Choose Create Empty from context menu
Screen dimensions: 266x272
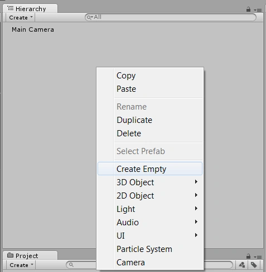coord(150,169)
